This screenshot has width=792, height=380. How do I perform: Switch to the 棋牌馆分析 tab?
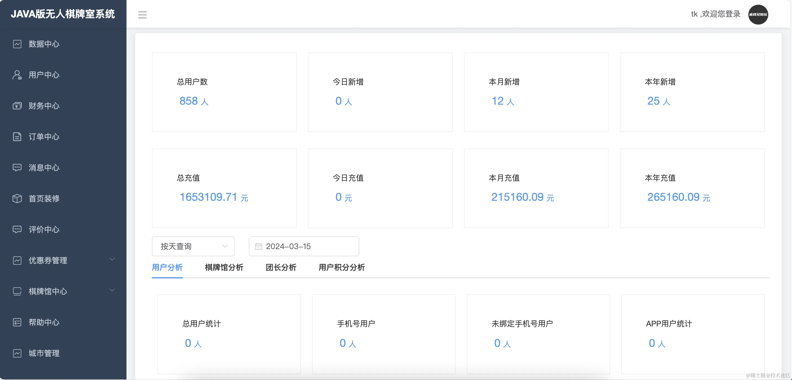[223, 268]
